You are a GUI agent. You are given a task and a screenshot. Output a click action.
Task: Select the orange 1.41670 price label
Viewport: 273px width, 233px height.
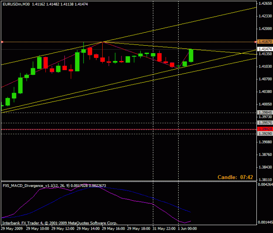[x=265, y=42]
